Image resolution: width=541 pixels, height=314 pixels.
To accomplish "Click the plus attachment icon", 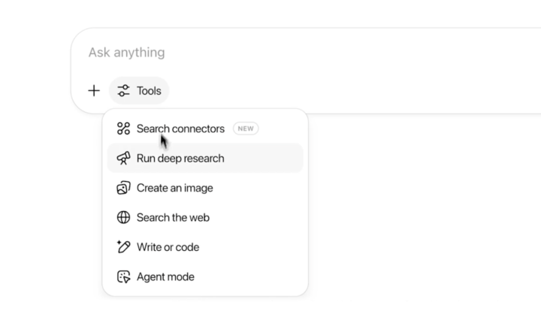I will (x=94, y=91).
